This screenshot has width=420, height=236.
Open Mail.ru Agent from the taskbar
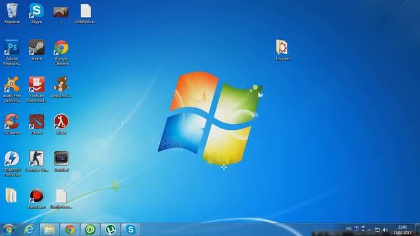91,229
